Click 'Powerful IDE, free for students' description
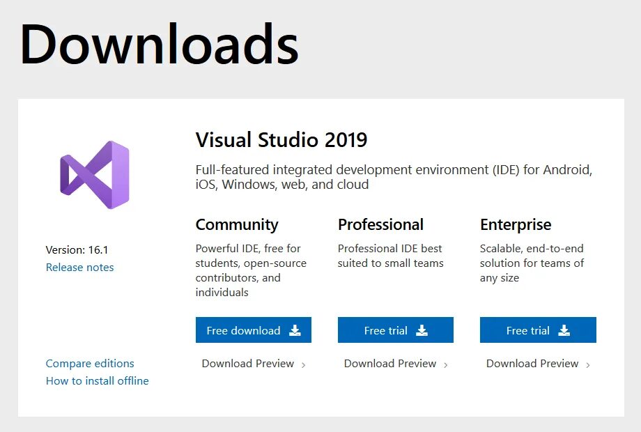 click(x=251, y=270)
